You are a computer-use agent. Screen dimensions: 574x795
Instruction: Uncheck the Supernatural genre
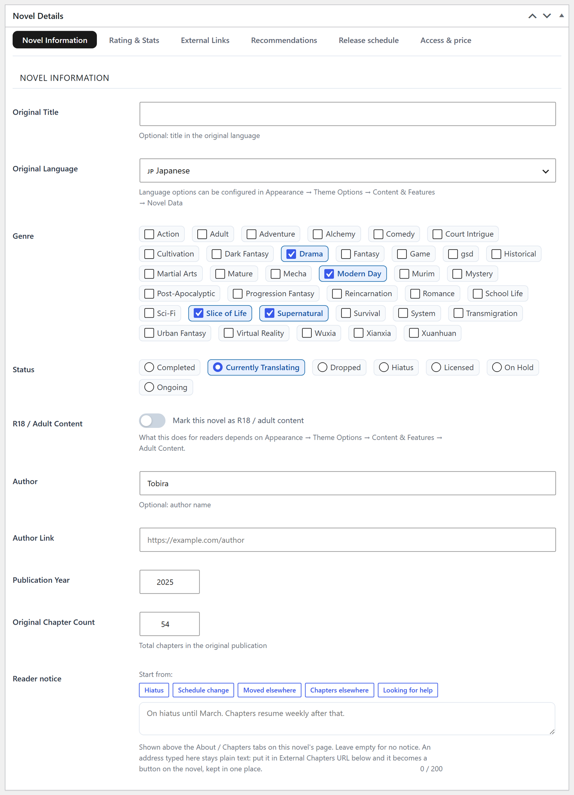pos(269,313)
